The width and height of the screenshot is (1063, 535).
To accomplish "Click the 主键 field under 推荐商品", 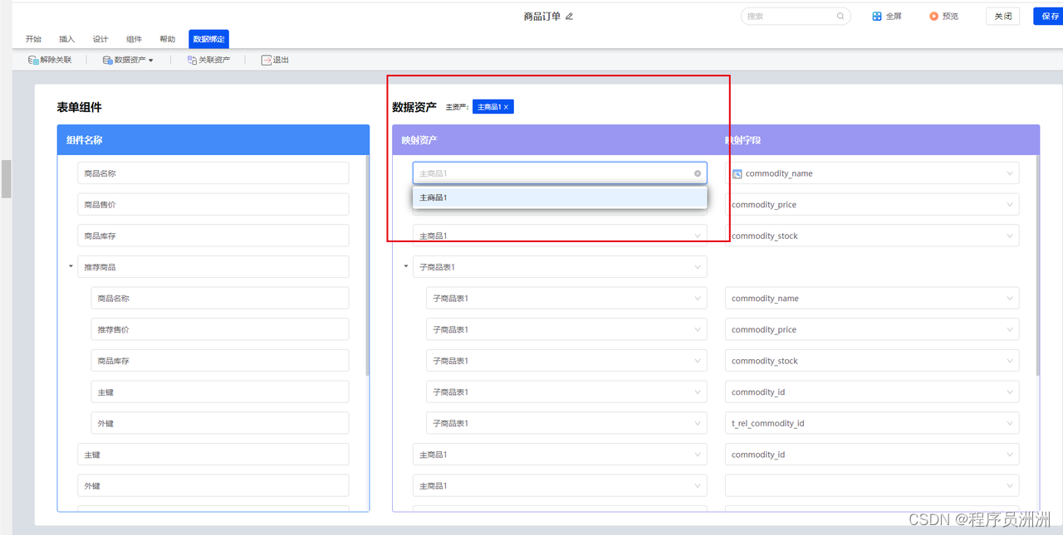I will [x=220, y=392].
